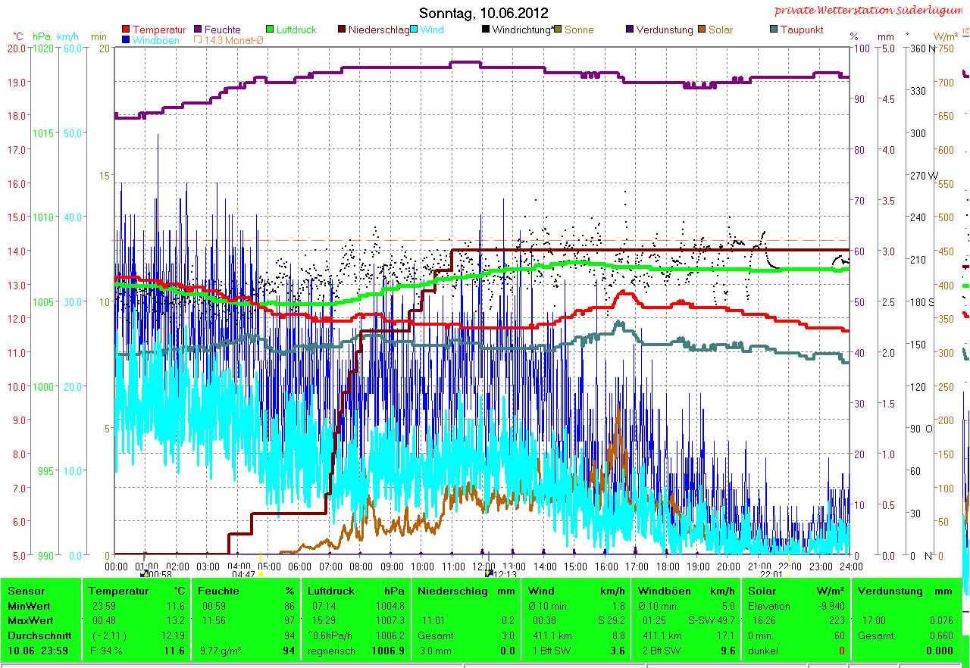Click the red Temperatur legend swatch
The width and height of the screenshot is (970, 668).
[126, 30]
